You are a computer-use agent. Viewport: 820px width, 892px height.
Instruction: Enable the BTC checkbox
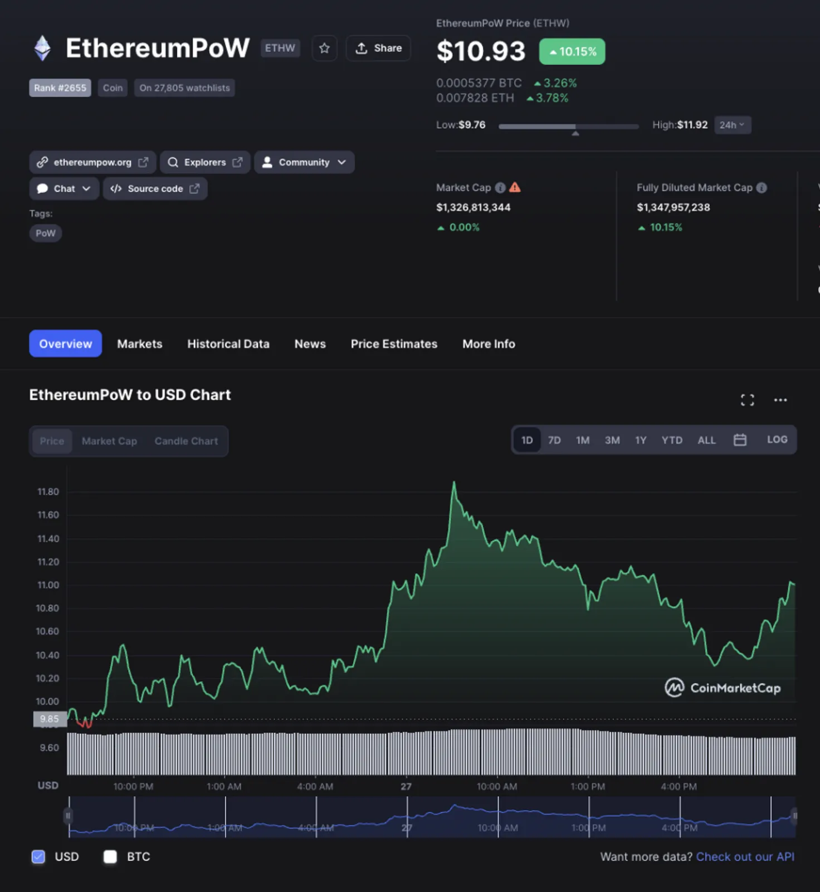pos(110,856)
